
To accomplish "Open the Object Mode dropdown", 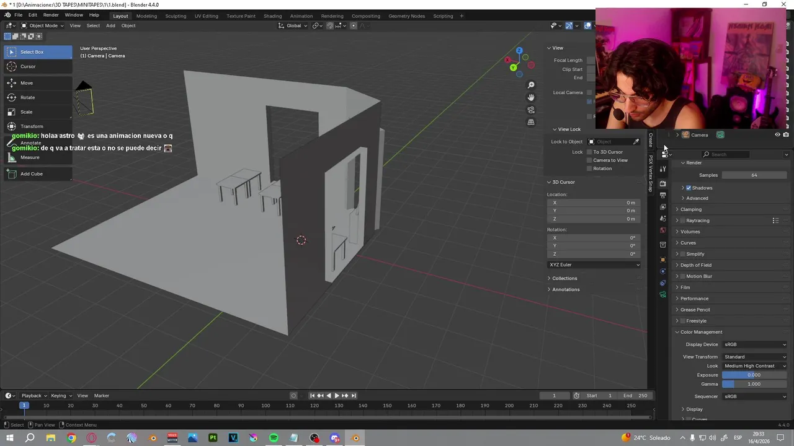I will point(42,25).
